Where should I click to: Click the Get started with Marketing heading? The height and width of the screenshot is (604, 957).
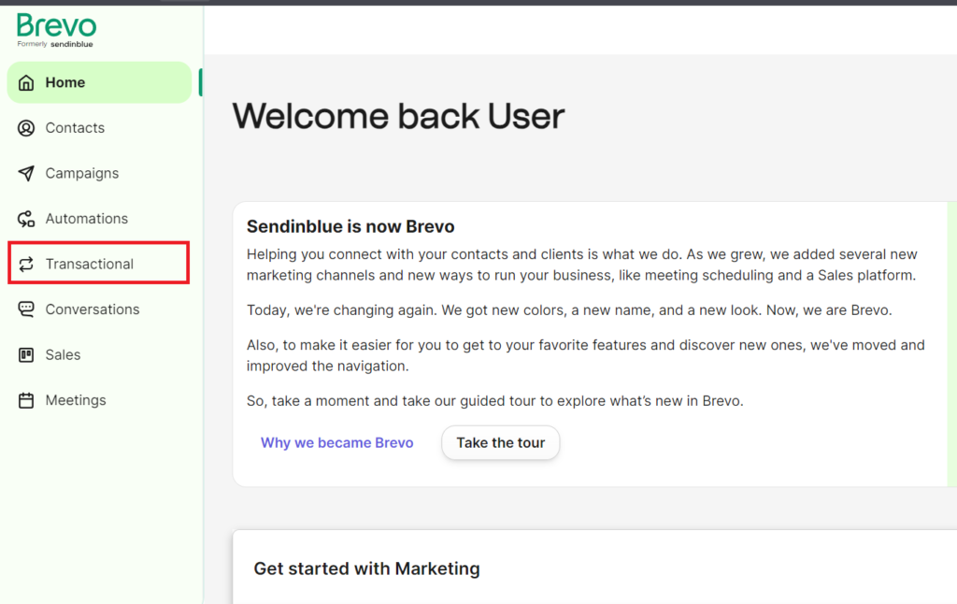coord(366,568)
